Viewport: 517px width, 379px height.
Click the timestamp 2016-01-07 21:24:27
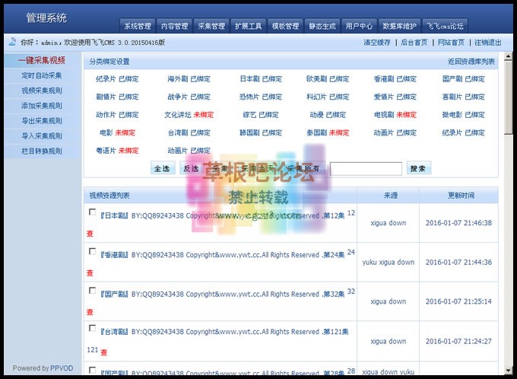click(458, 342)
